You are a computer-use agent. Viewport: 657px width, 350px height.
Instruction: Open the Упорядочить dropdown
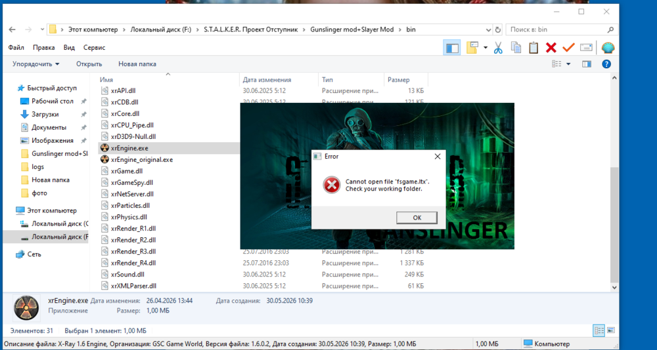point(36,64)
